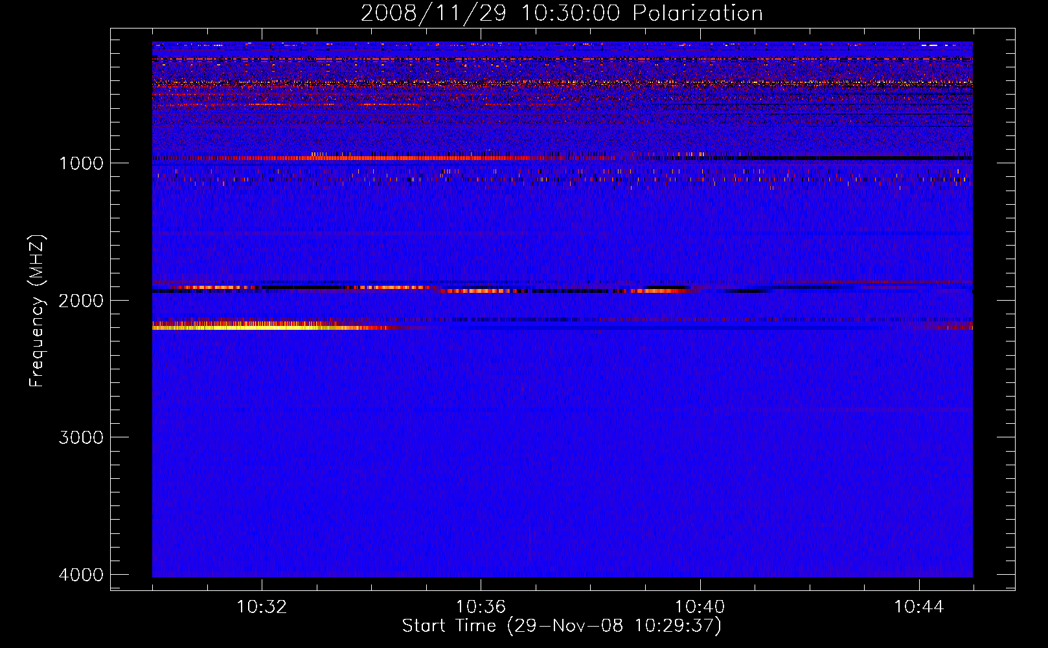
Task: Click the 4000 frequency tick label
Action: 81,575
